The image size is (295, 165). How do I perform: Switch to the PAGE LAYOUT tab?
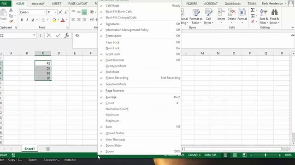tap(78, 4)
